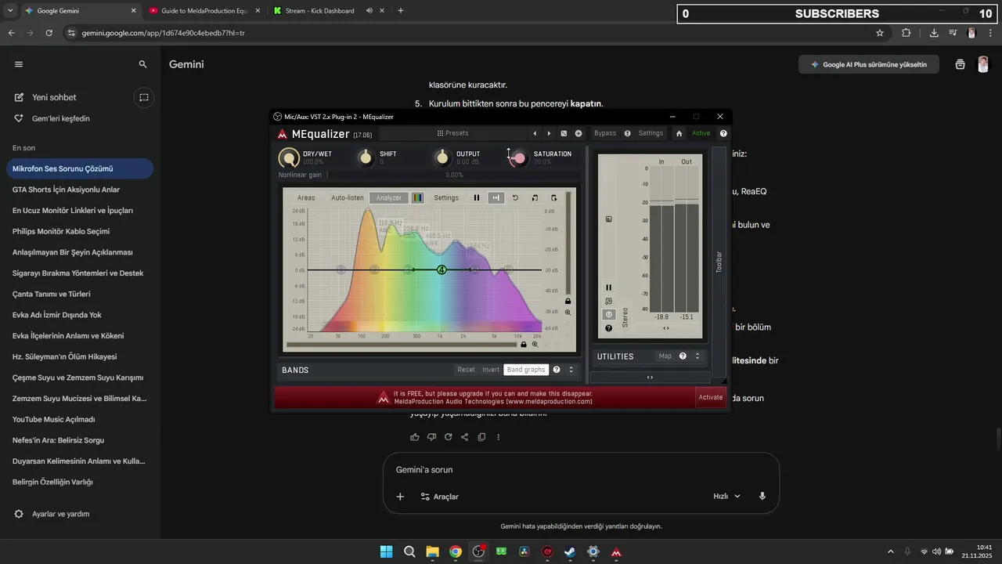Viewport: 1002px width, 564px height.
Task: Click the Gemini'a sorun input field
Action: [x=581, y=470]
